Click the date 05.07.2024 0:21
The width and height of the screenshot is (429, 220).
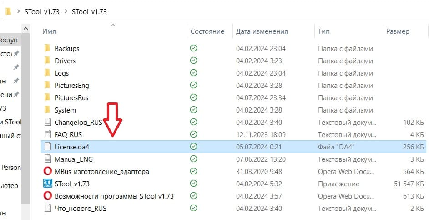pos(259,147)
